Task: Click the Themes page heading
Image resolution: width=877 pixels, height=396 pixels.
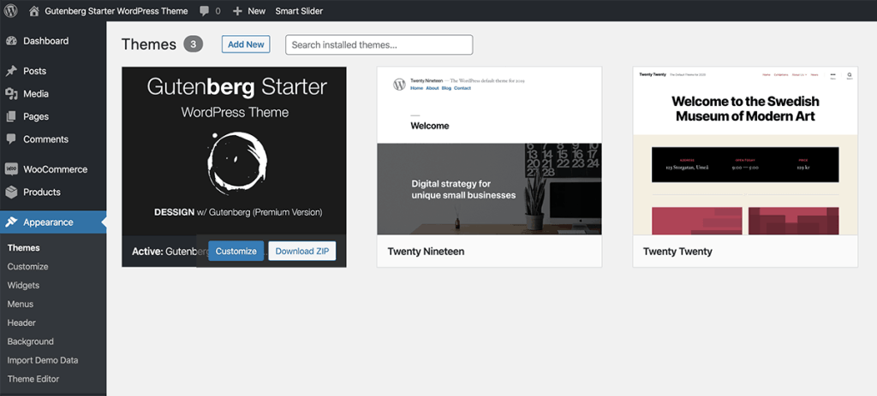Action: (x=149, y=44)
